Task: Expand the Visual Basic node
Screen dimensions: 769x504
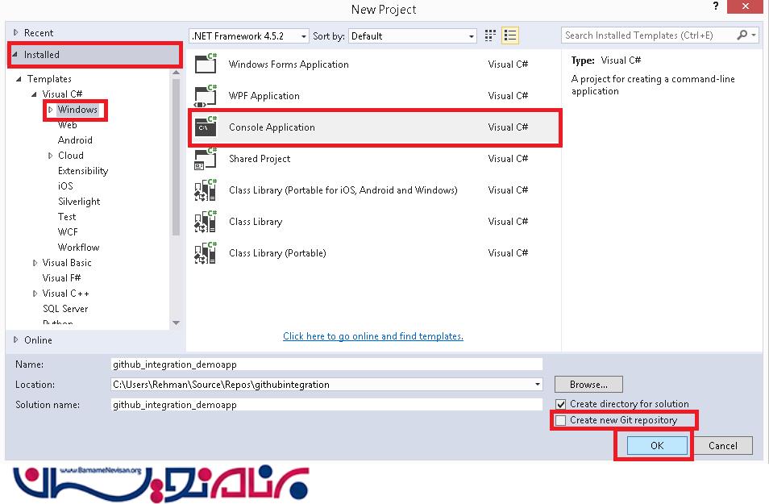Action: tap(35, 263)
